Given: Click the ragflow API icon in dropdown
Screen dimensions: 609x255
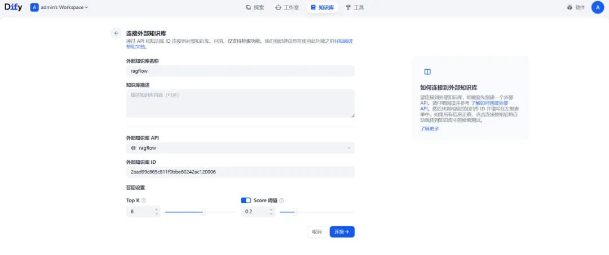Looking at the screenshot, I should click(x=133, y=148).
